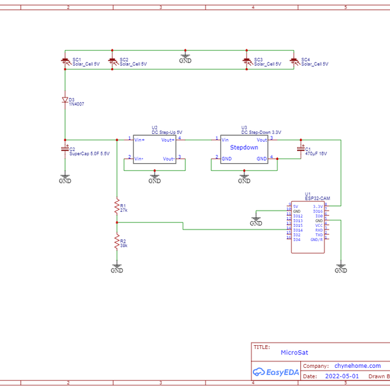Select the SC3 solar cell symbol
This screenshot has height=390, width=390.
click(247, 62)
